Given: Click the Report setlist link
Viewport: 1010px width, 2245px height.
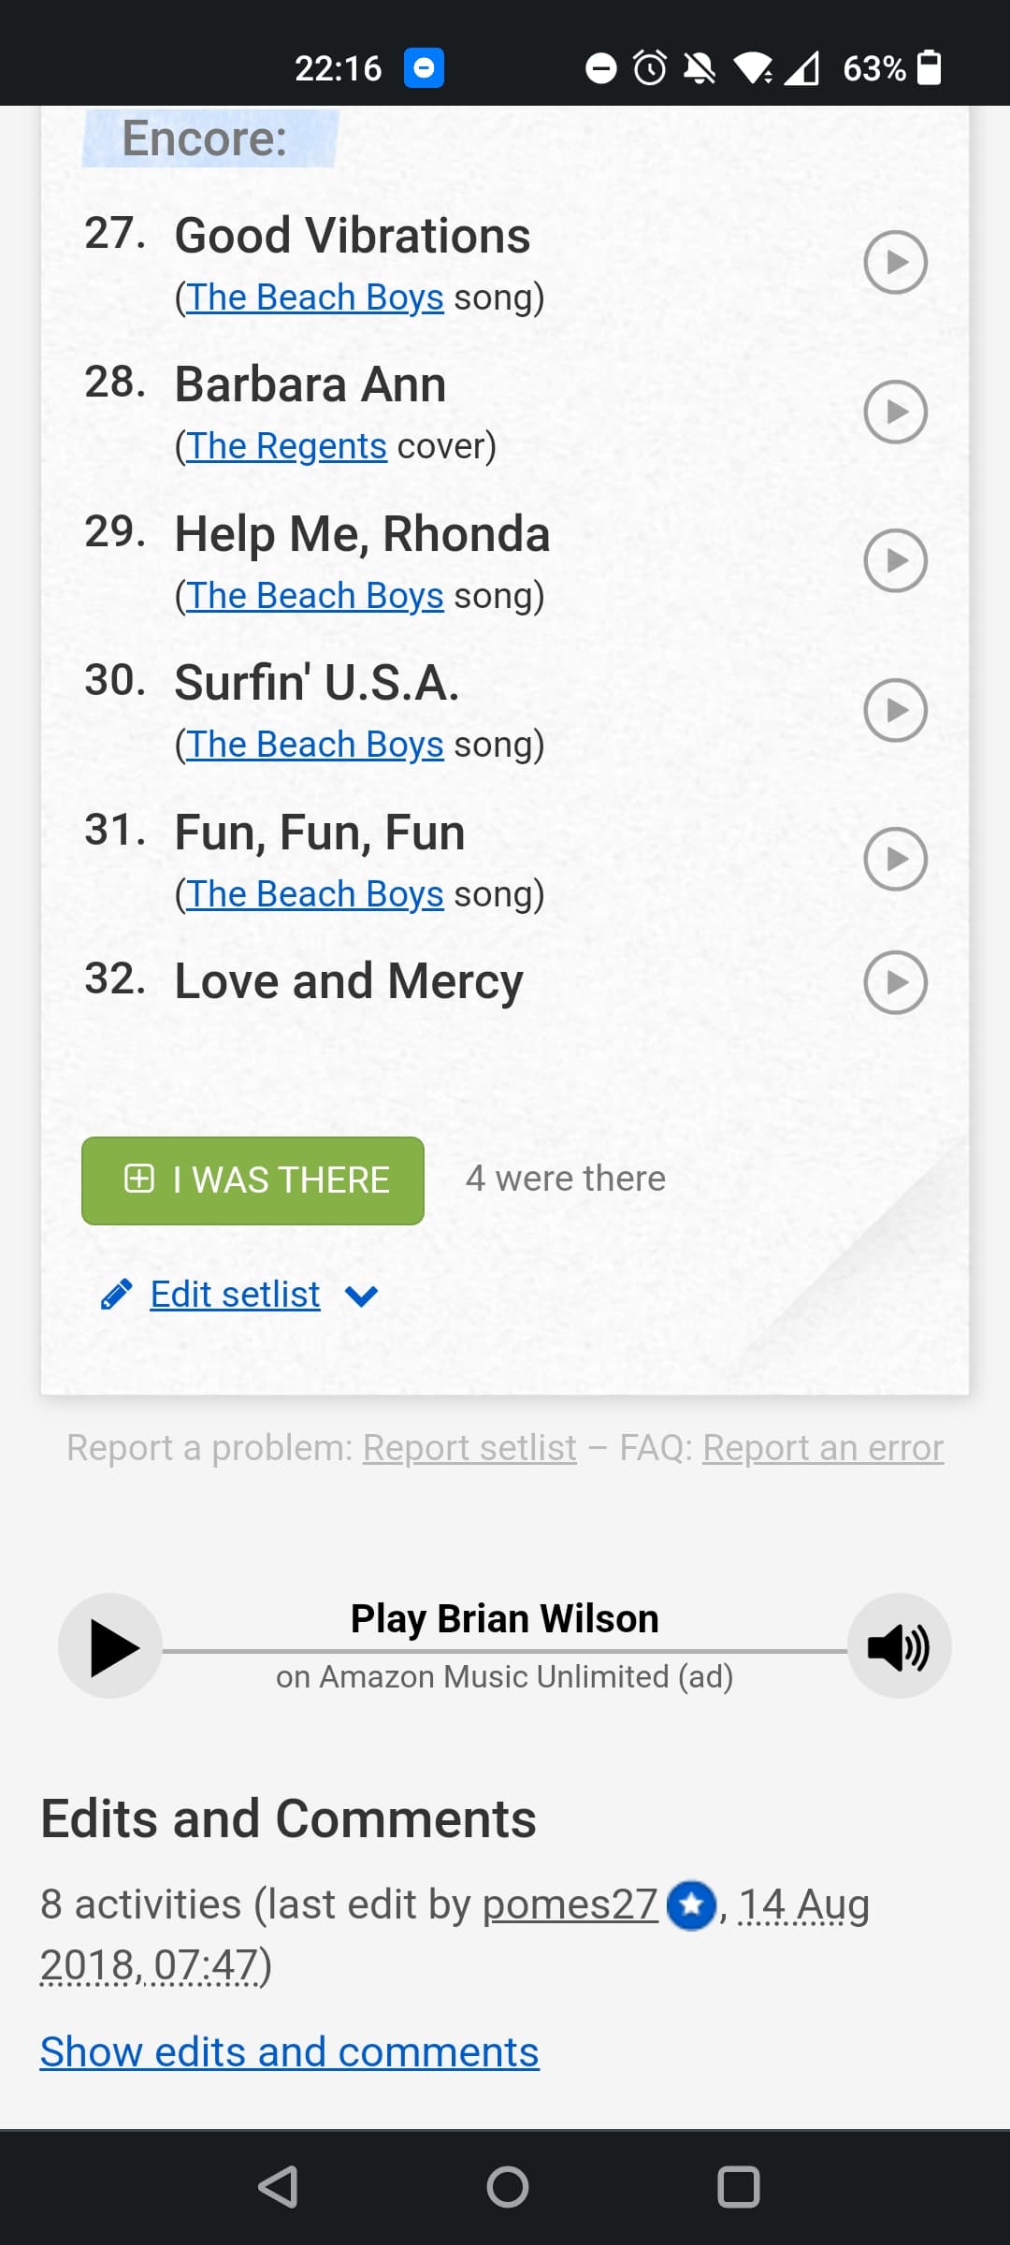Looking at the screenshot, I should tap(469, 1448).
